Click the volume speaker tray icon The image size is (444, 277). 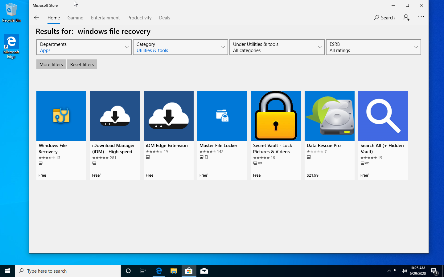pos(404,271)
